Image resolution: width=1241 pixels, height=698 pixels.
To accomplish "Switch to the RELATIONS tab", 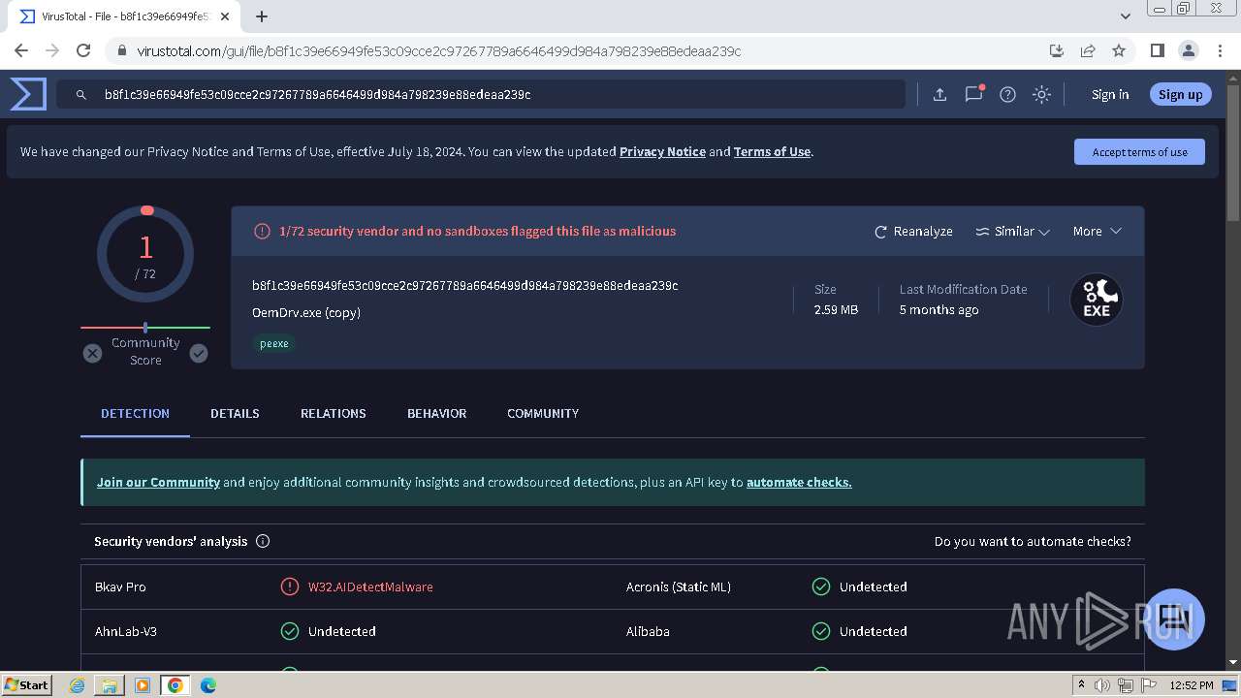I will tap(333, 414).
